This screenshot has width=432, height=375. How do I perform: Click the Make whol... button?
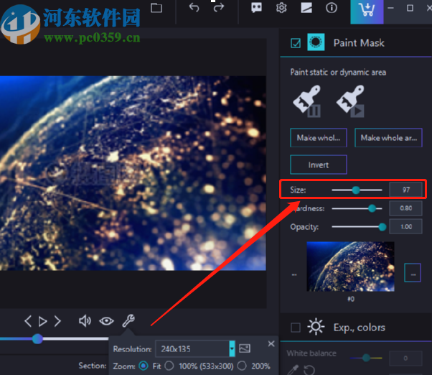coord(319,138)
